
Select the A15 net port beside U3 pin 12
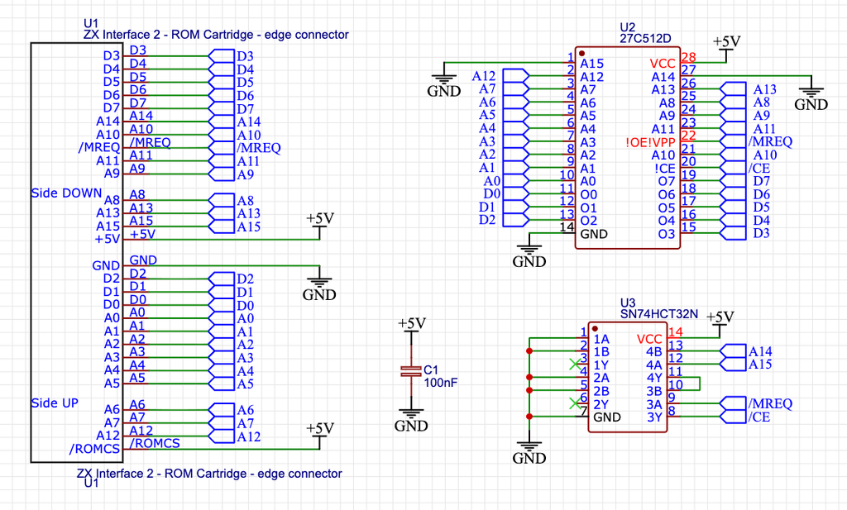pos(747,365)
